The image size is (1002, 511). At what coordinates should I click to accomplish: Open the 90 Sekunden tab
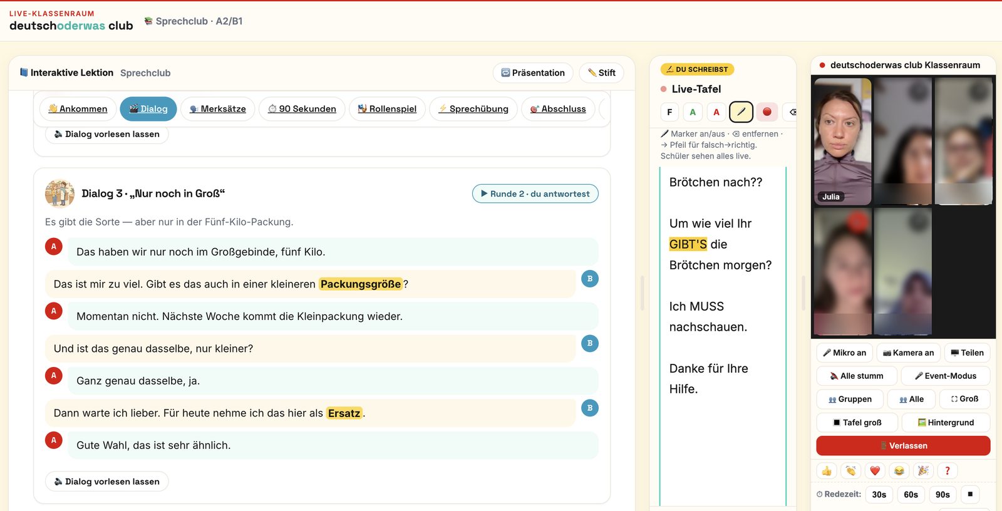click(302, 109)
